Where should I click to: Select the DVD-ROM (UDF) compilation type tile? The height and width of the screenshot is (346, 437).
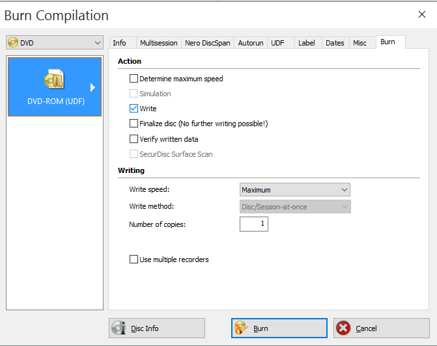pyautogui.click(x=55, y=86)
